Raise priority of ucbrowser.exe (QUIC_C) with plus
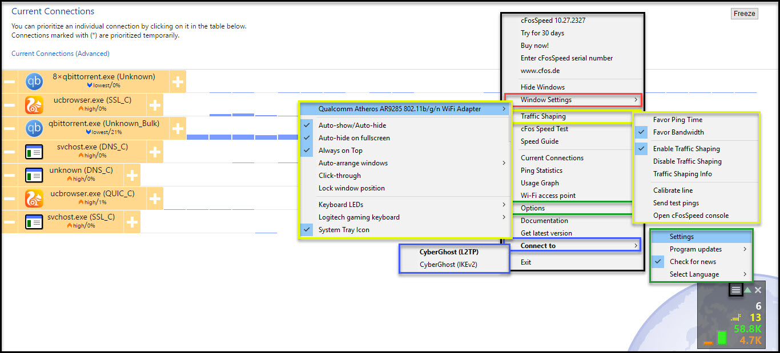Image resolution: width=780 pixels, height=353 pixels. coord(155,198)
